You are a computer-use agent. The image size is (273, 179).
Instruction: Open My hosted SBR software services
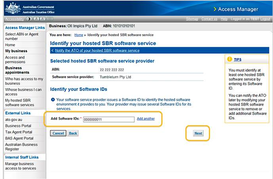[x=19, y=103]
